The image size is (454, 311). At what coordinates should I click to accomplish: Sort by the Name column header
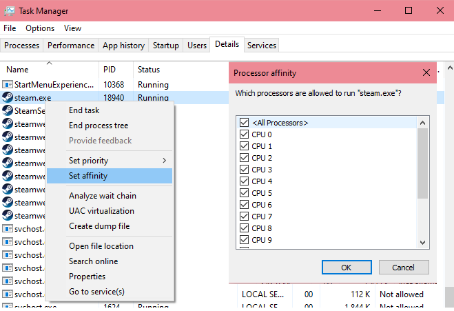50,70
